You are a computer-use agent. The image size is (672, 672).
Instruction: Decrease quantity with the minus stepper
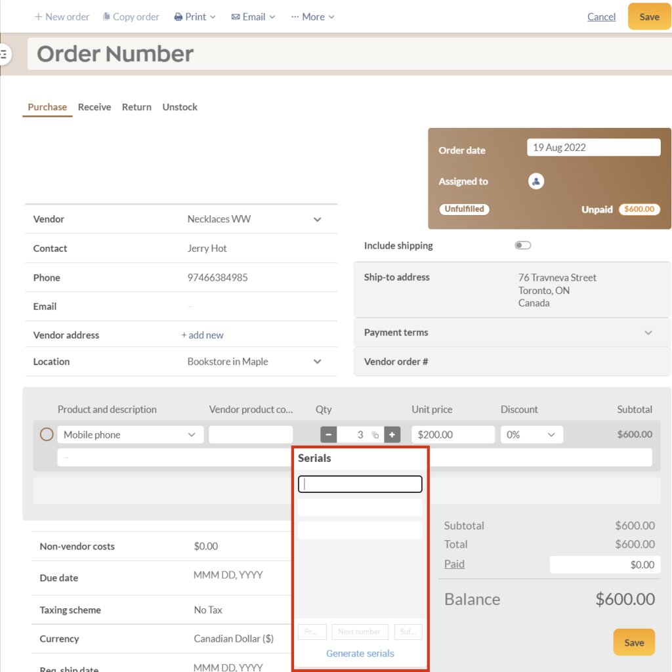click(328, 434)
